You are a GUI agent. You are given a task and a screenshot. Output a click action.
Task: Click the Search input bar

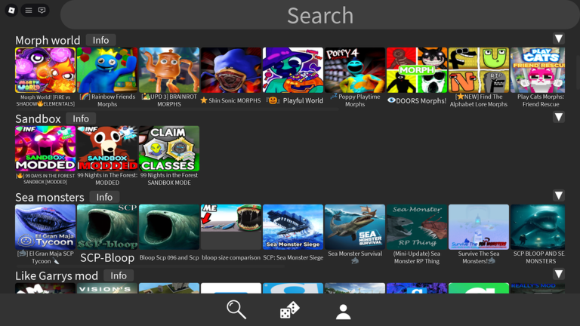(x=320, y=15)
